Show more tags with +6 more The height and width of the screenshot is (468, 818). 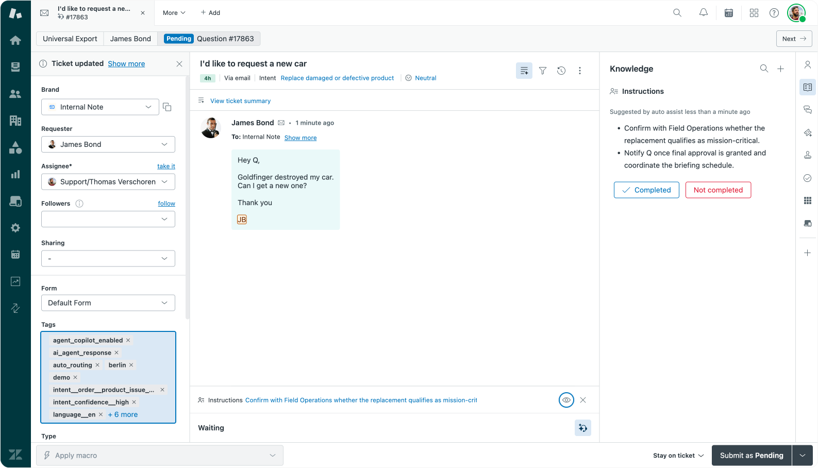[123, 414]
